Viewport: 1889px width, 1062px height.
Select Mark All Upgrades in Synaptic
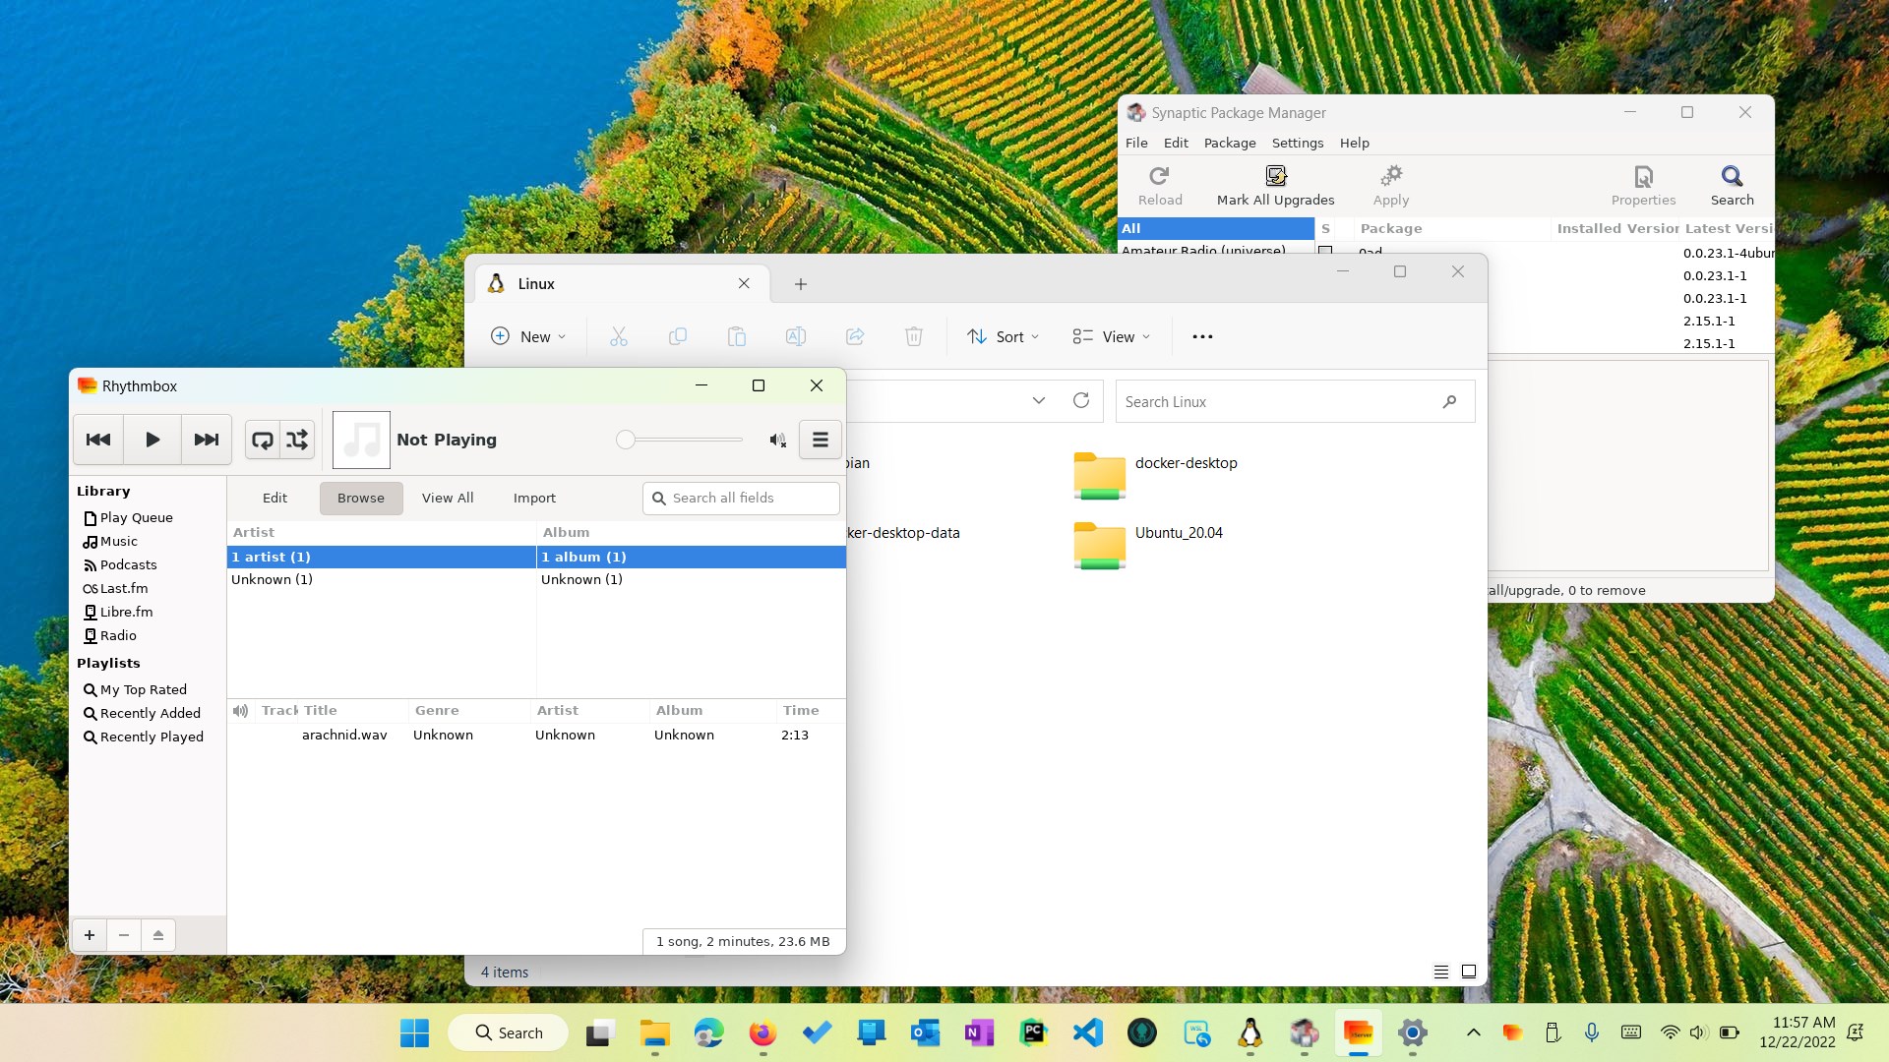tap(1276, 186)
